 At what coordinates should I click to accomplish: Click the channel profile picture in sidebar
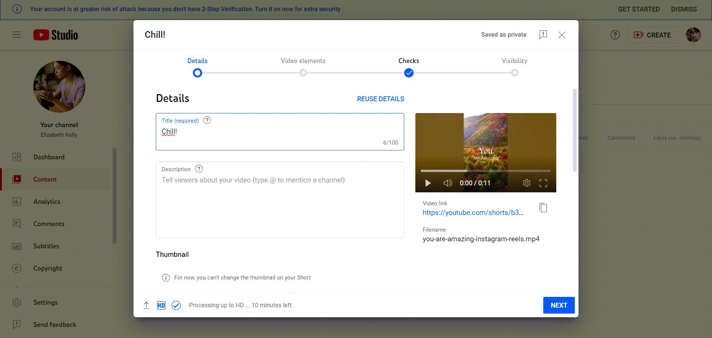[x=59, y=87]
